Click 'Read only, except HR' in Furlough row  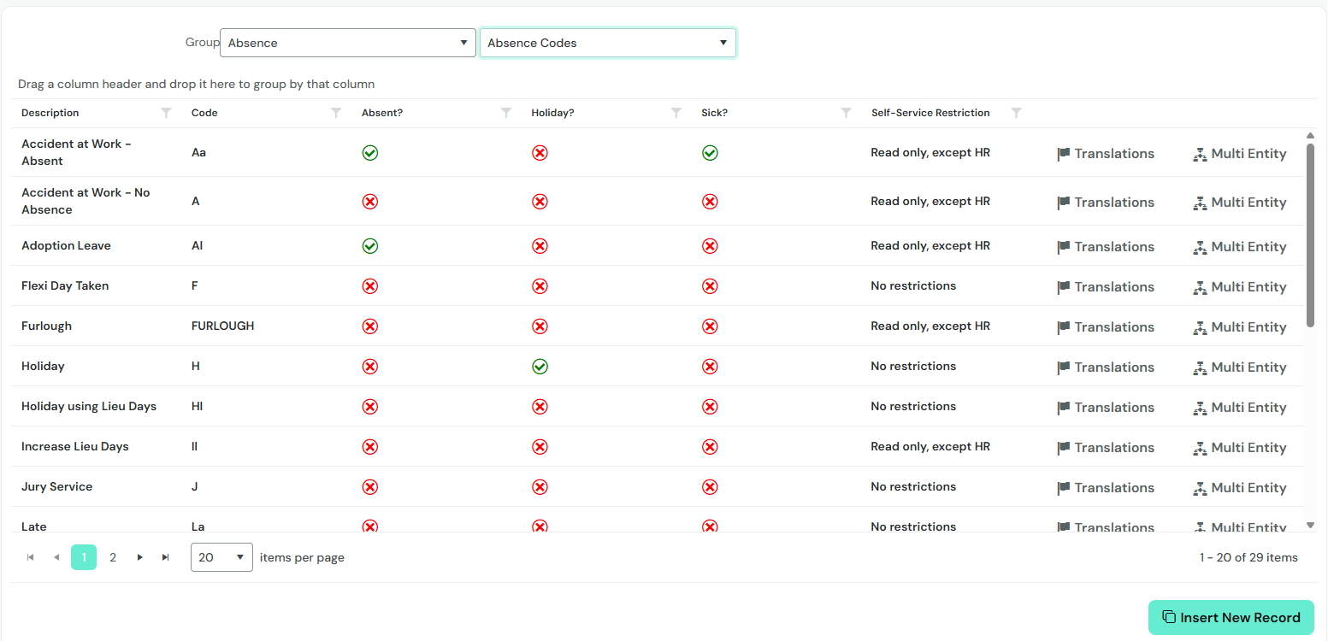coord(930,326)
